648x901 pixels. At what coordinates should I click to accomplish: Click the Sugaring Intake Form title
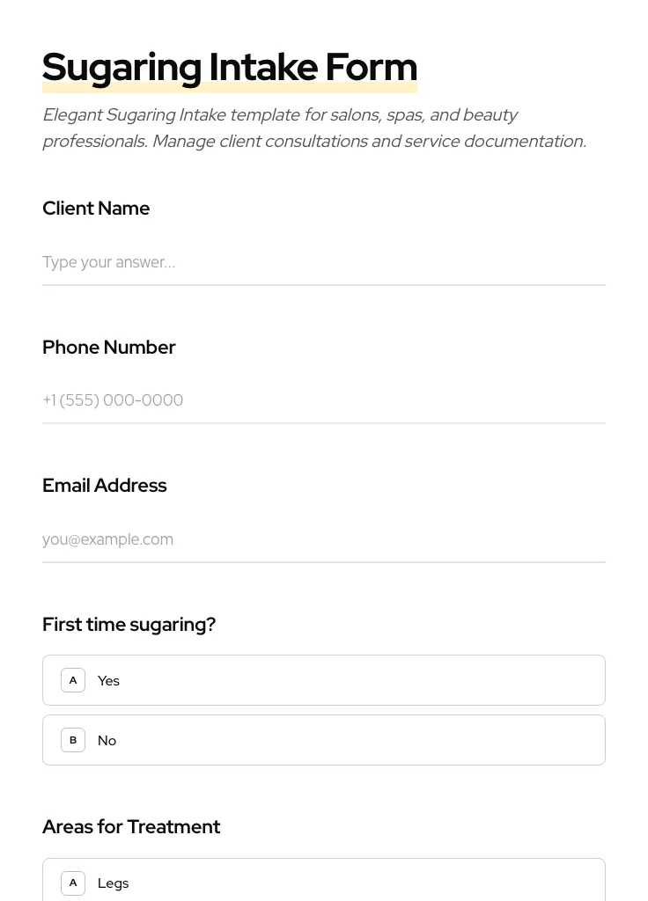[229, 66]
